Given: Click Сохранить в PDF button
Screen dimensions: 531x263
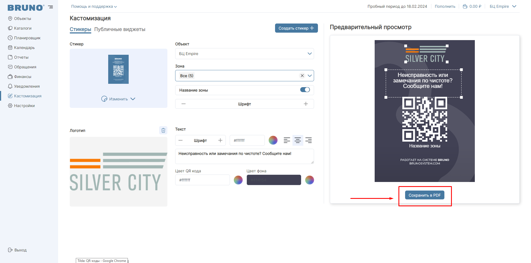Looking at the screenshot, I should [424, 195].
